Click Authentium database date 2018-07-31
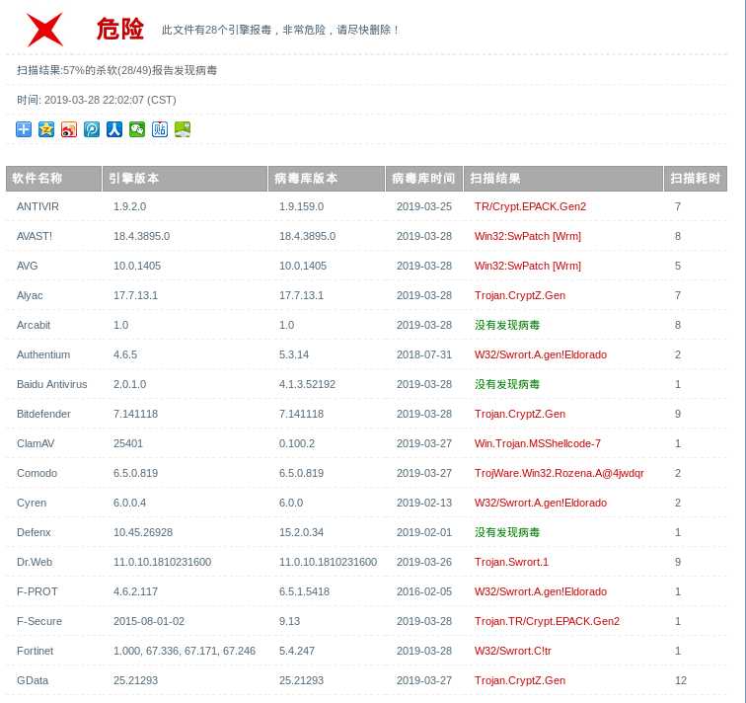Screen dimensions: 746x703 coord(424,354)
